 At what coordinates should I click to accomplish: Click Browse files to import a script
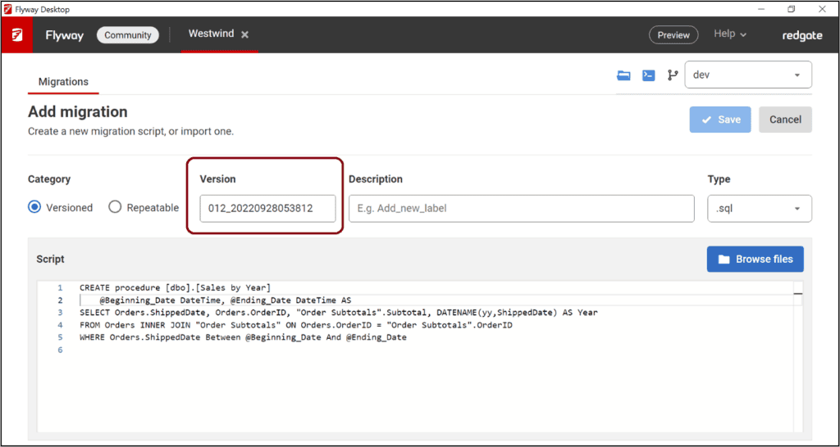(x=755, y=259)
